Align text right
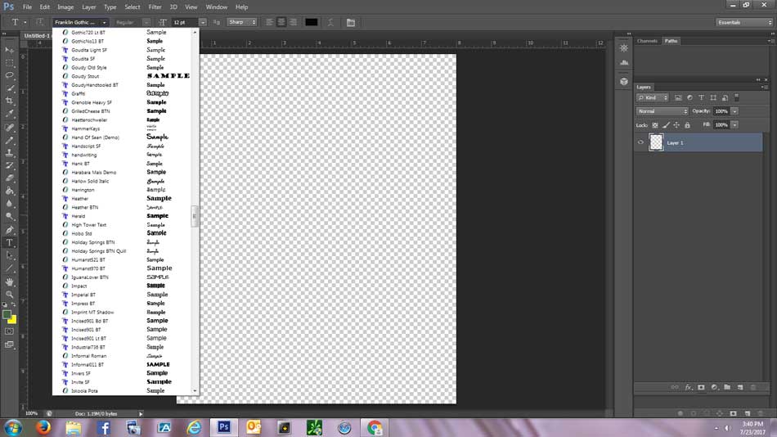This screenshot has height=437, width=777. 293,22
